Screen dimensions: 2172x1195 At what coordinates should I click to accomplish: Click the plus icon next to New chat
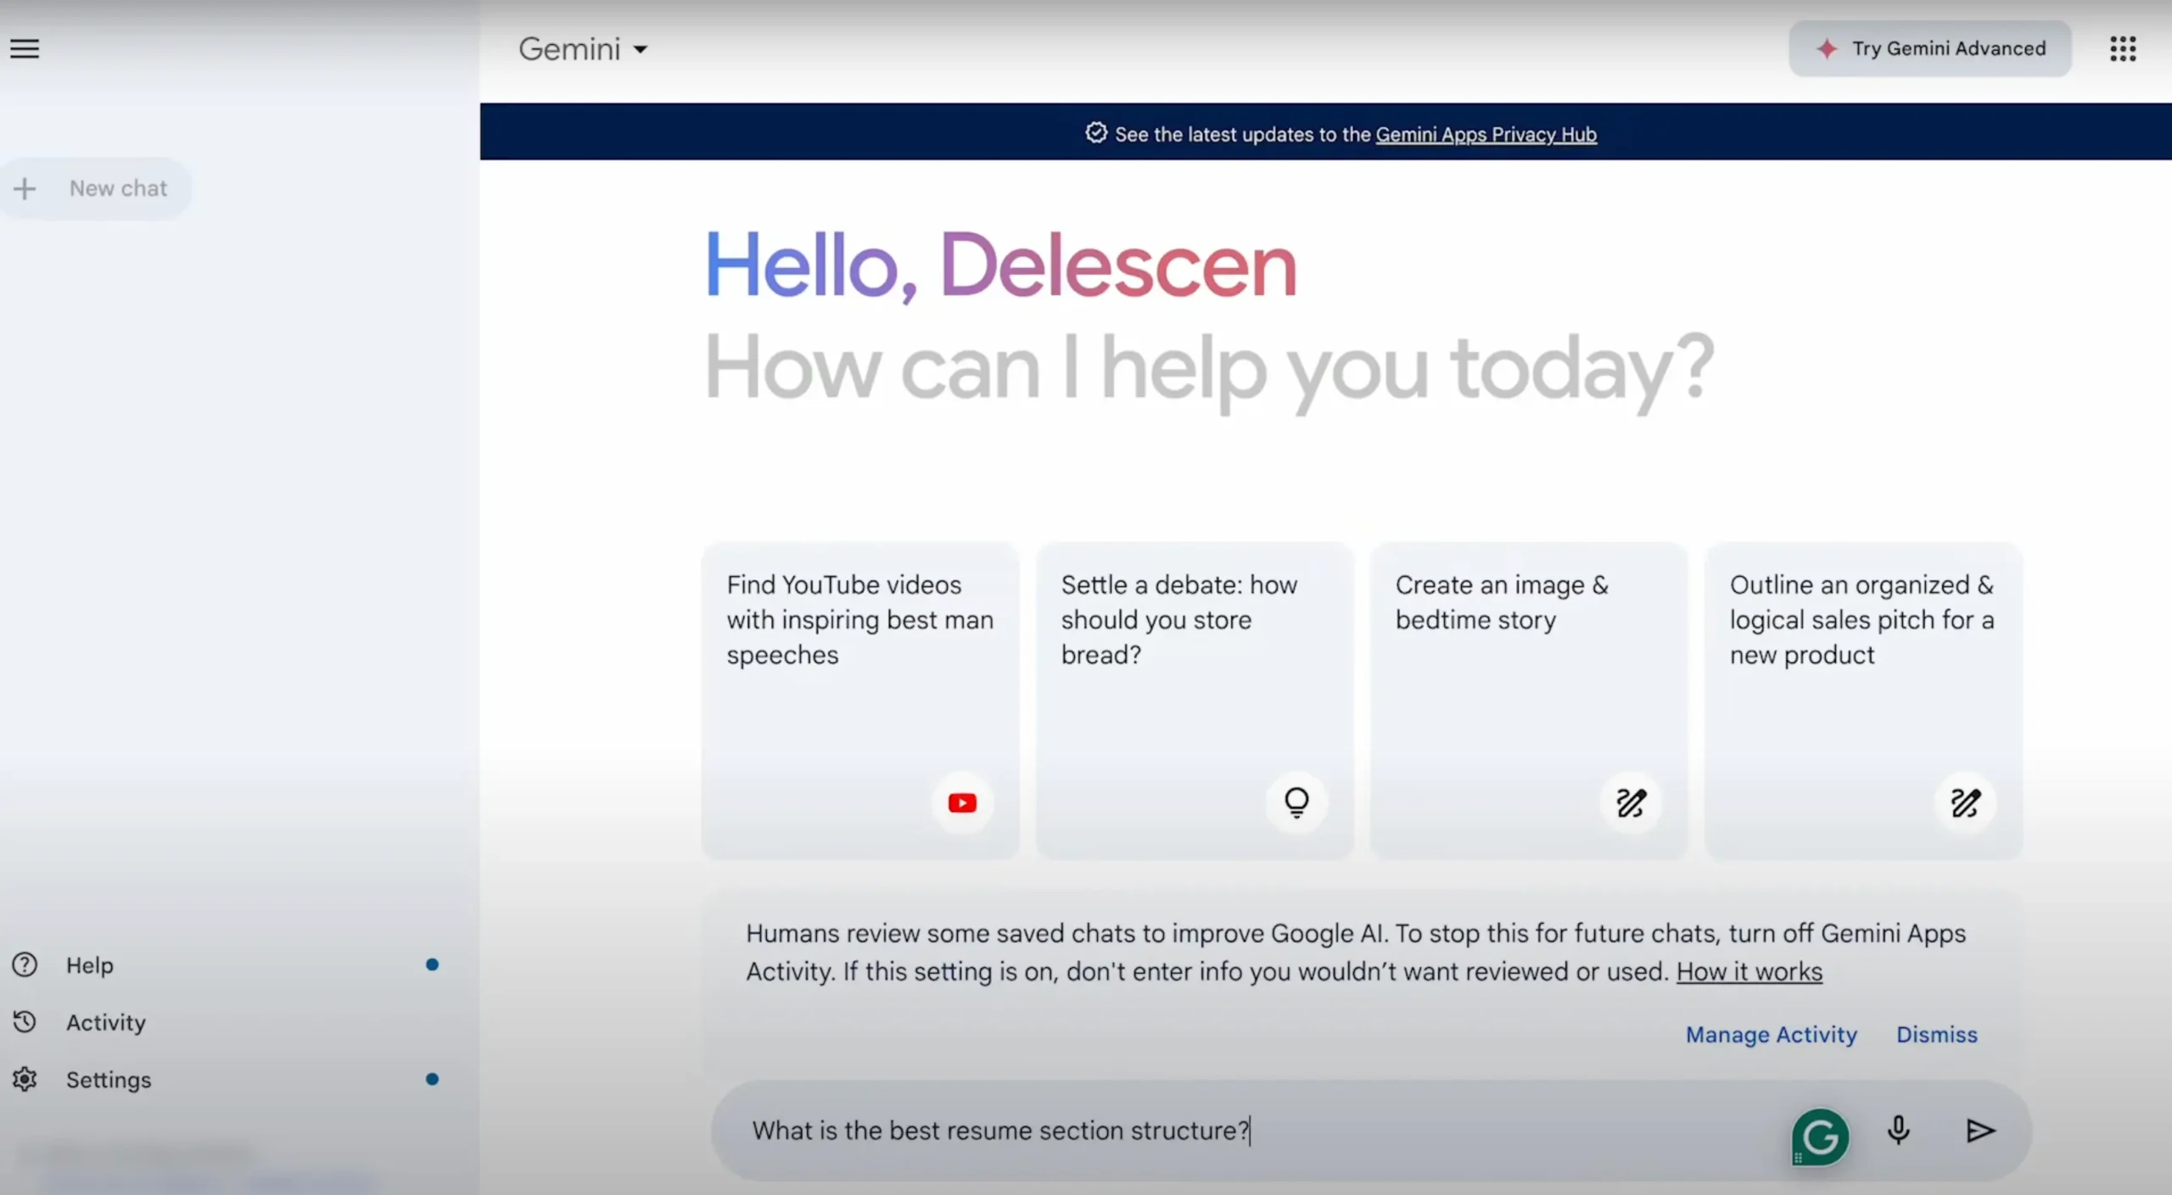click(x=25, y=188)
